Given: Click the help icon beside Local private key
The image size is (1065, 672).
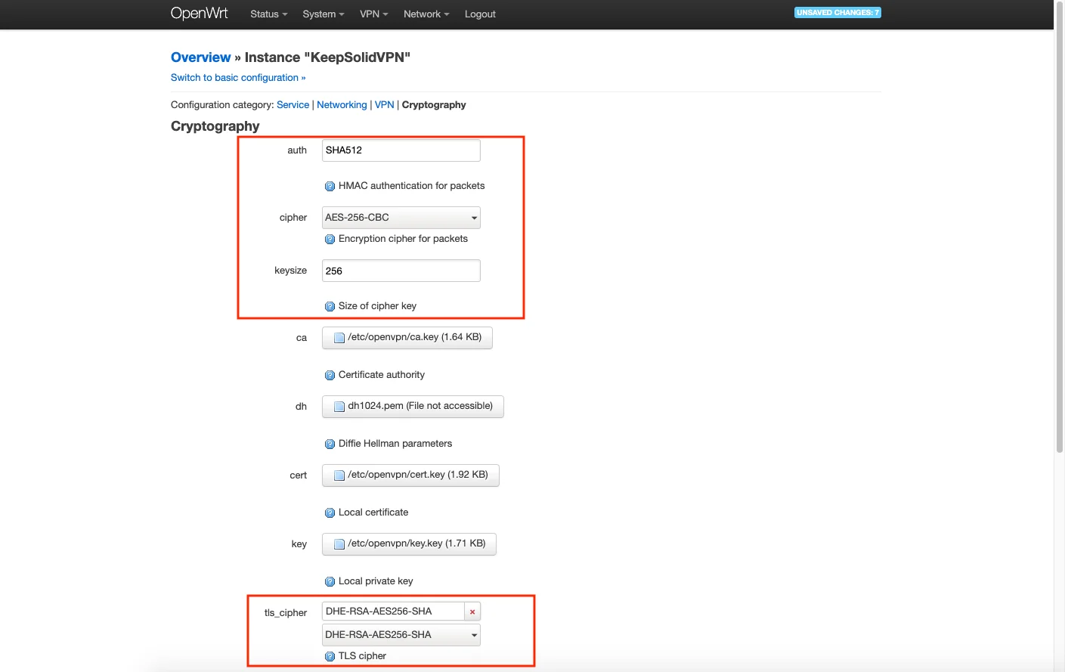Looking at the screenshot, I should pos(330,582).
